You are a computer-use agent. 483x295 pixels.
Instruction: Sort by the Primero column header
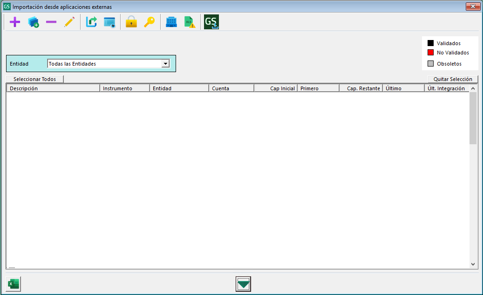click(x=318, y=88)
